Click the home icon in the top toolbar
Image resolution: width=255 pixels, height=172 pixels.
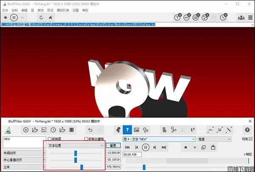51,17
